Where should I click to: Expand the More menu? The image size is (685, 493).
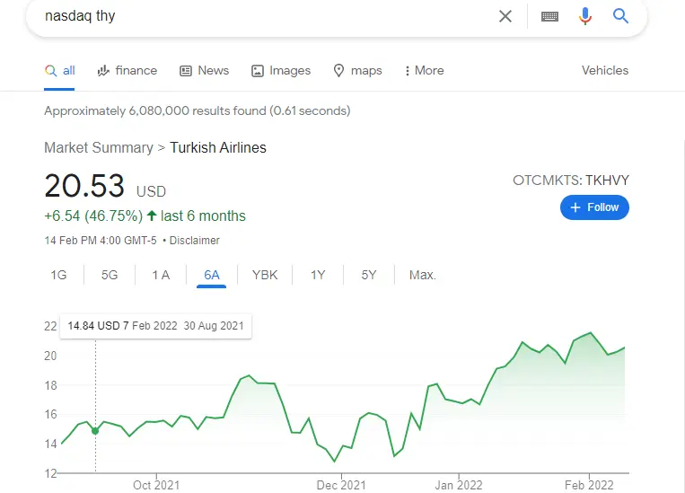coord(424,70)
